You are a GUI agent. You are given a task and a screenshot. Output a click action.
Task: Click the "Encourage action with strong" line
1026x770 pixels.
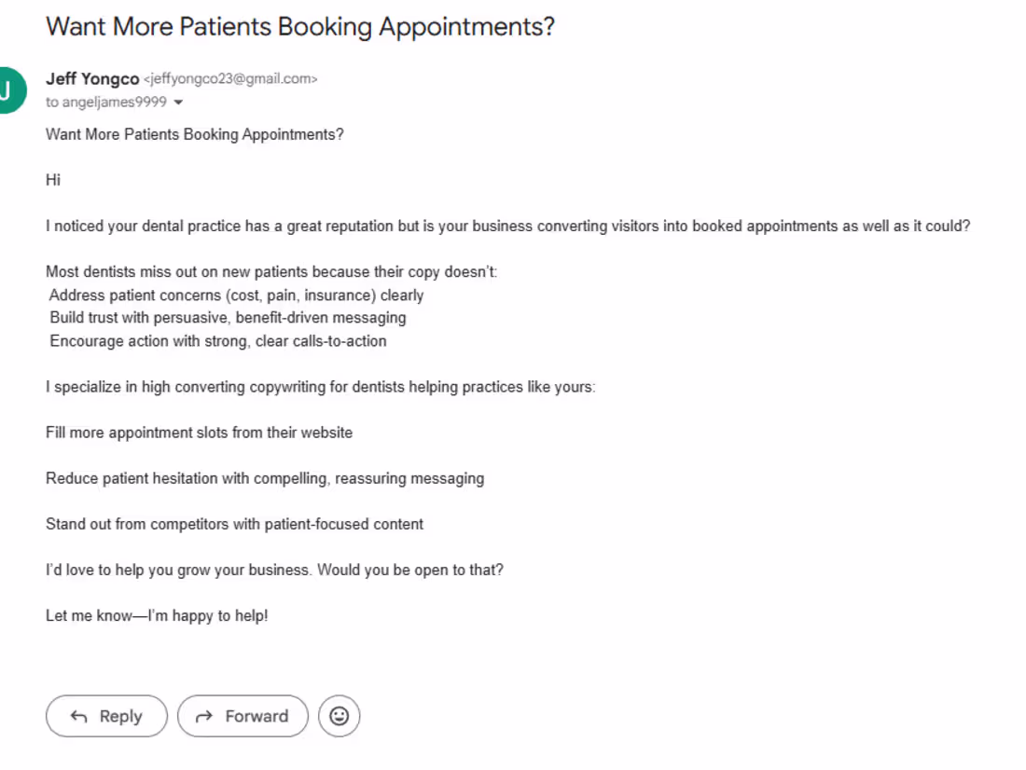pos(218,341)
